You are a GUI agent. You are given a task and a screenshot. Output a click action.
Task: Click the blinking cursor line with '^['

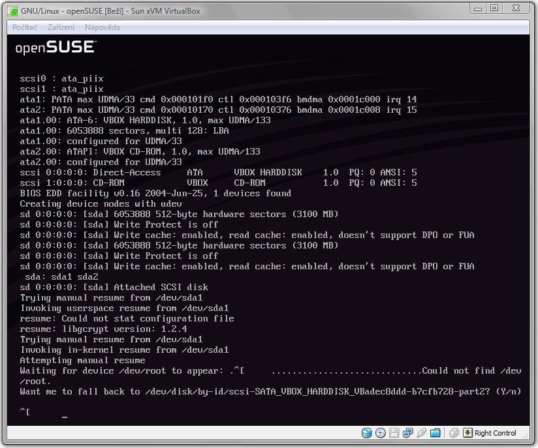coord(44,412)
